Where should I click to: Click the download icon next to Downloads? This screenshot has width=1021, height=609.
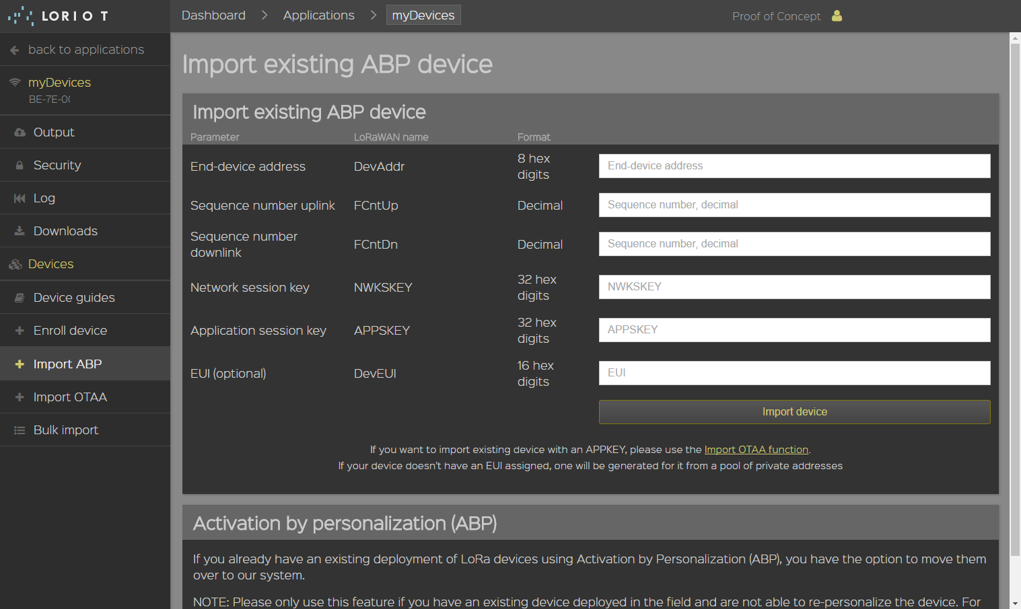(x=20, y=231)
